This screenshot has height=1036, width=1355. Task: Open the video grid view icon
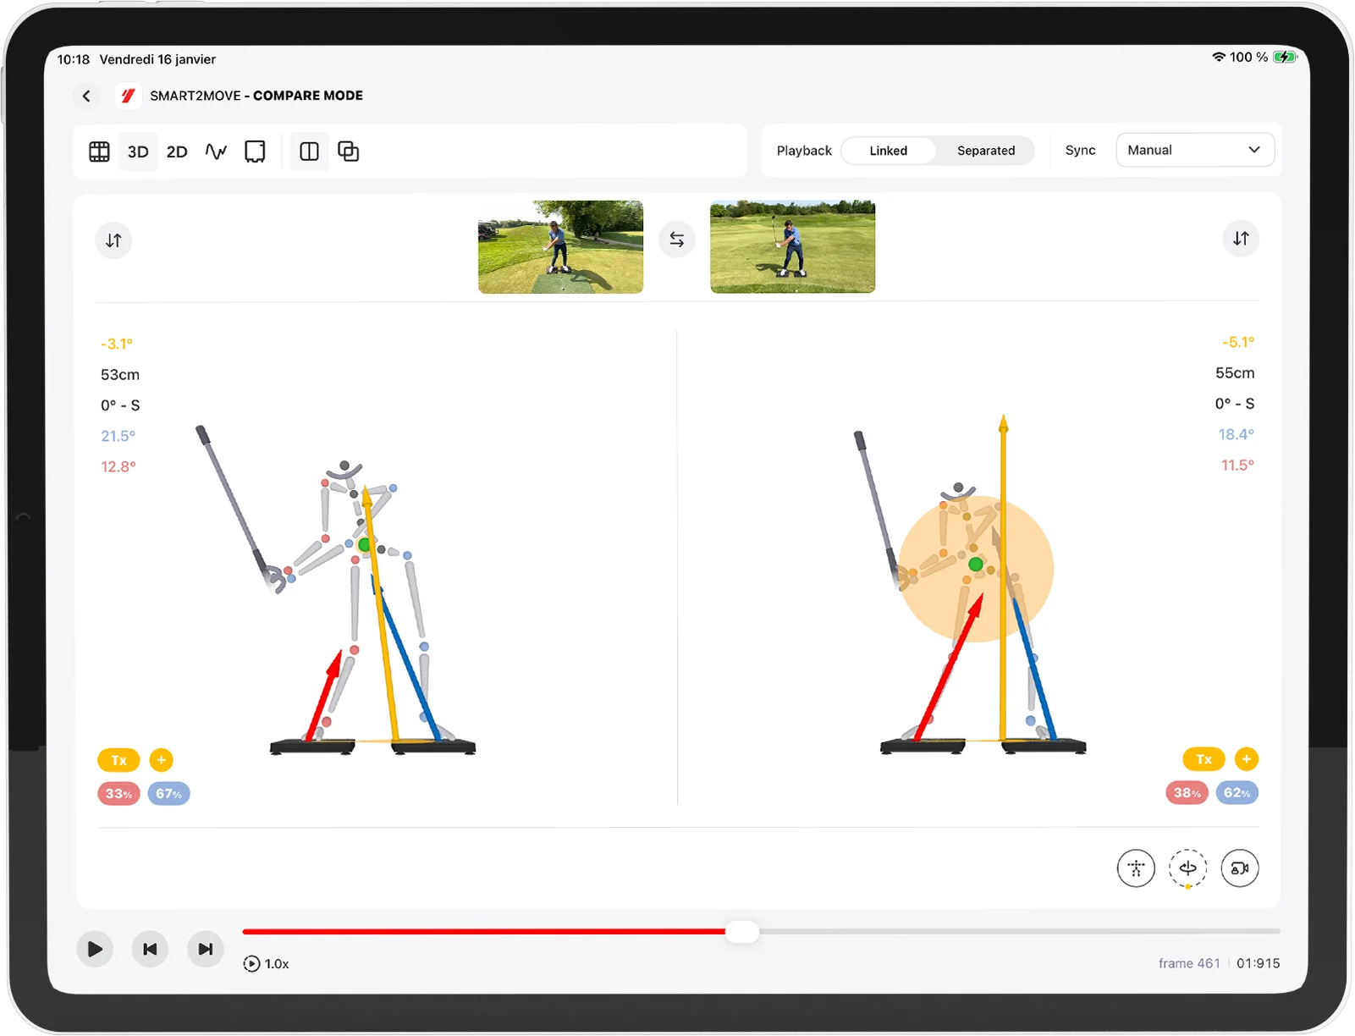99,152
